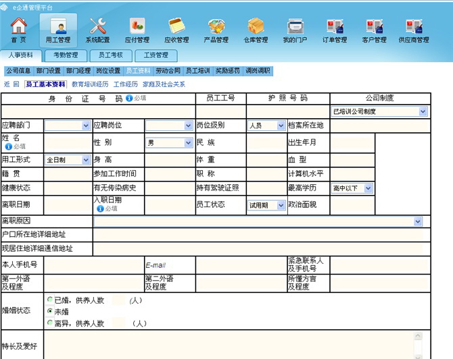453x359 pixels.
Task: Open 性别 dropdown showing 男
Action: [x=169, y=143]
